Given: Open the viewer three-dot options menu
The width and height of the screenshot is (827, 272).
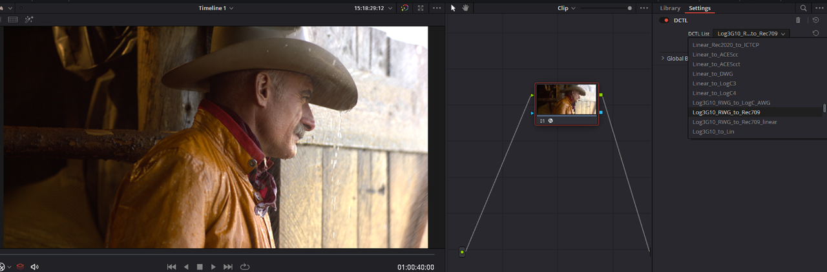Looking at the screenshot, I should (437, 8).
